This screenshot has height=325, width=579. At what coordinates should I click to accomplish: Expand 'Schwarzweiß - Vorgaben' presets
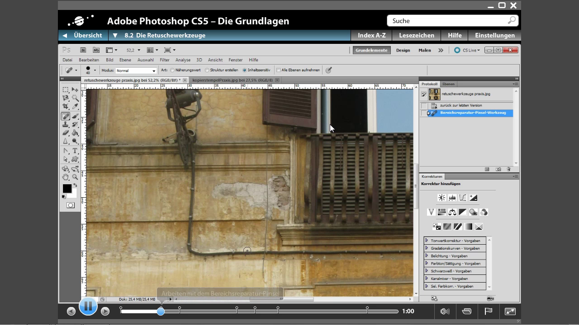coord(427,271)
